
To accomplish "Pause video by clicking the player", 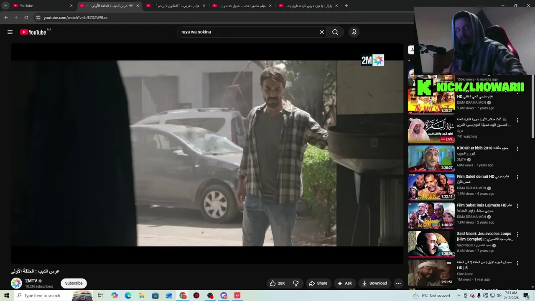I will click(x=207, y=153).
